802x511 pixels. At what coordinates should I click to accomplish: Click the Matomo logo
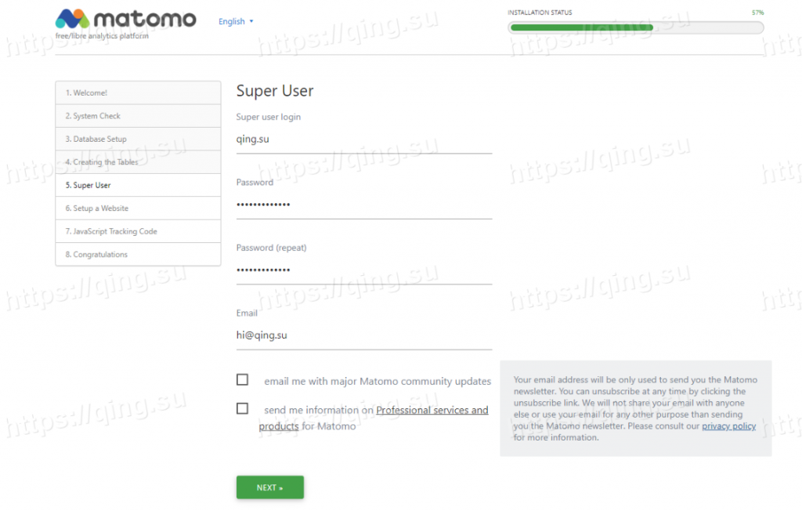pyautogui.click(x=125, y=20)
